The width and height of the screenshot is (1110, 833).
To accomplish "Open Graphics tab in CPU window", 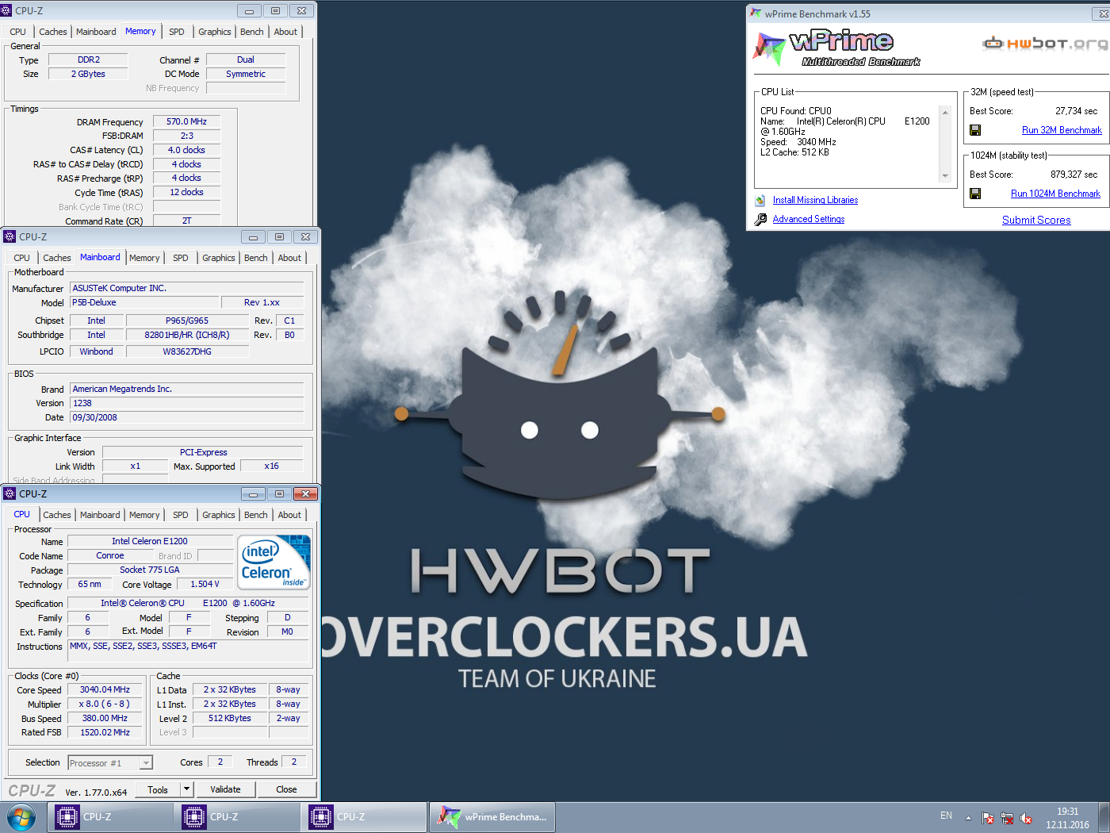I will tap(219, 515).
